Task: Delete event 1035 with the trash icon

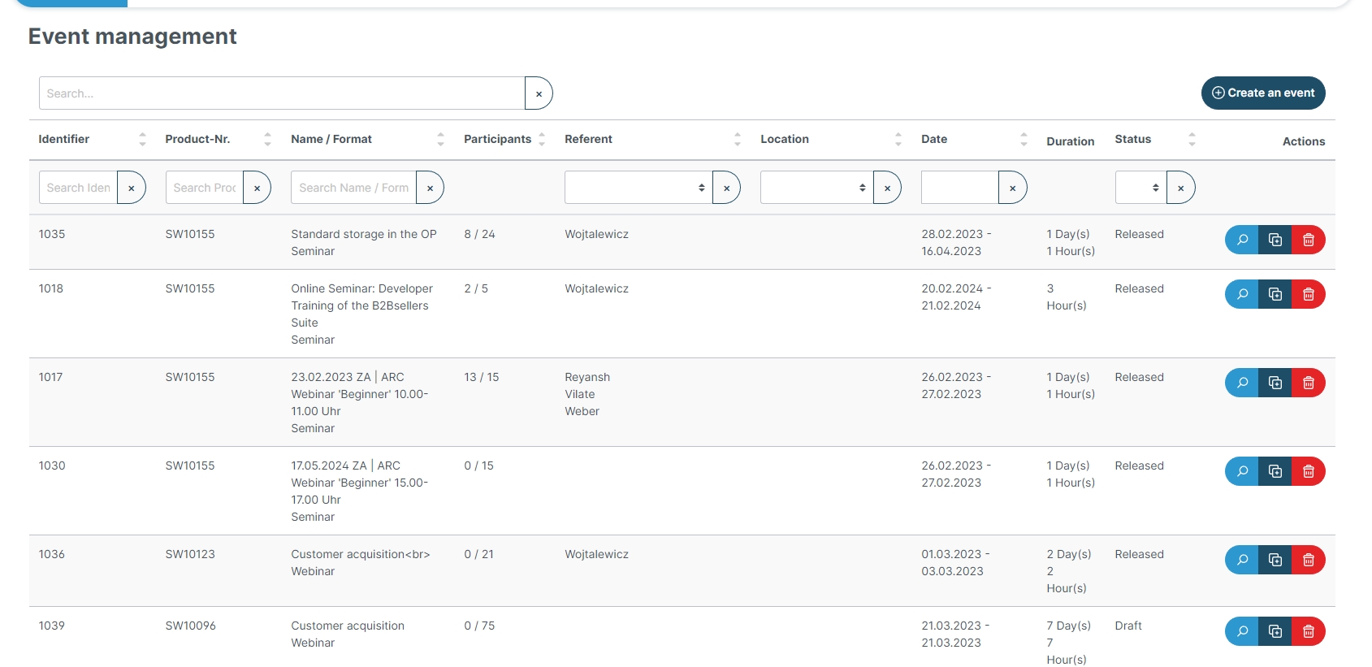Action: [x=1308, y=240]
